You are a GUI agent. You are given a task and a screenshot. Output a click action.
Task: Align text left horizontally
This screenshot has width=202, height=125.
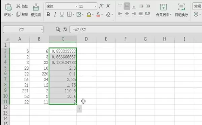pos(120,14)
